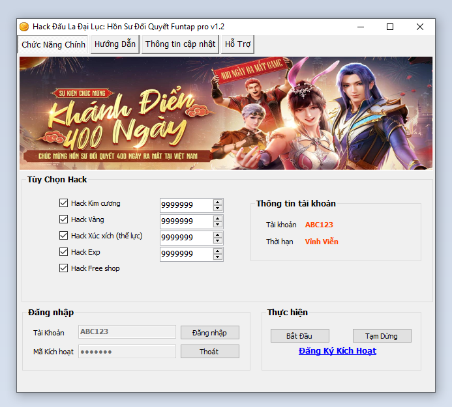Screen dimensions: 452x409
Task: Toggle the Hack Exp checkbox
Action: coord(64,252)
